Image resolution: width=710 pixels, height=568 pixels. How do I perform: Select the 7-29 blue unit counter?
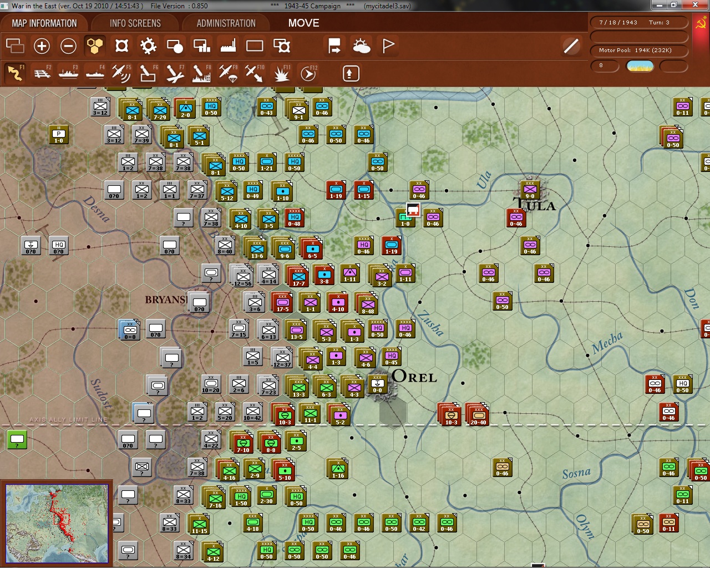pos(160,110)
